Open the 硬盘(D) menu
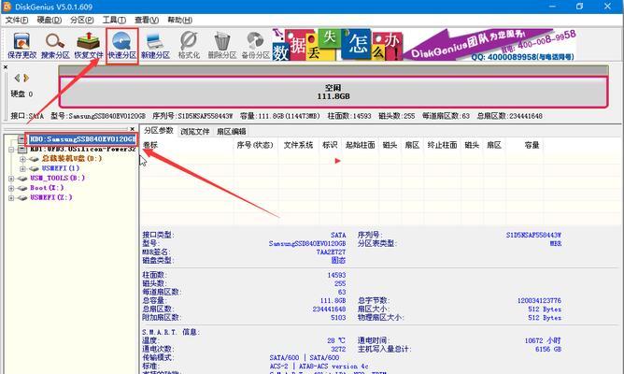Viewport: 624px width, 374px height. coord(50,20)
